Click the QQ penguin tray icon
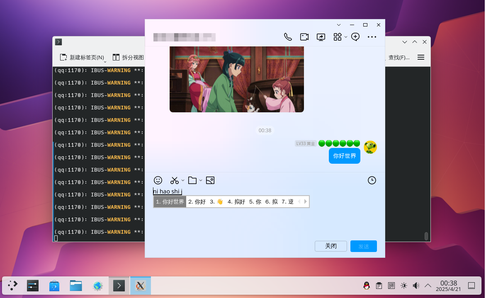The height and width of the screenshot is (298, 486). point(366,285)
